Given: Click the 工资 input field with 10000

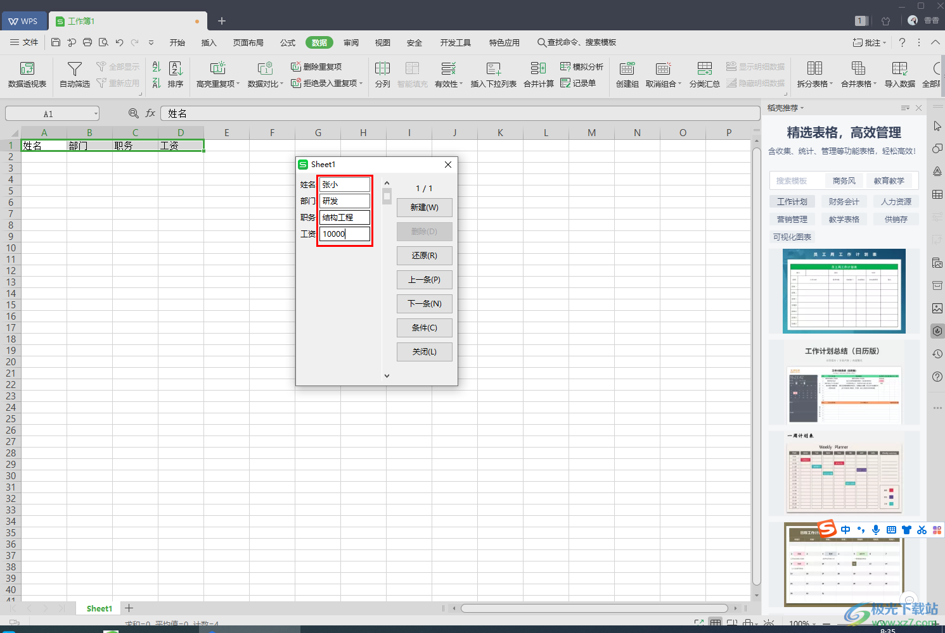Looking at the screenshot, I should (345, 234).
